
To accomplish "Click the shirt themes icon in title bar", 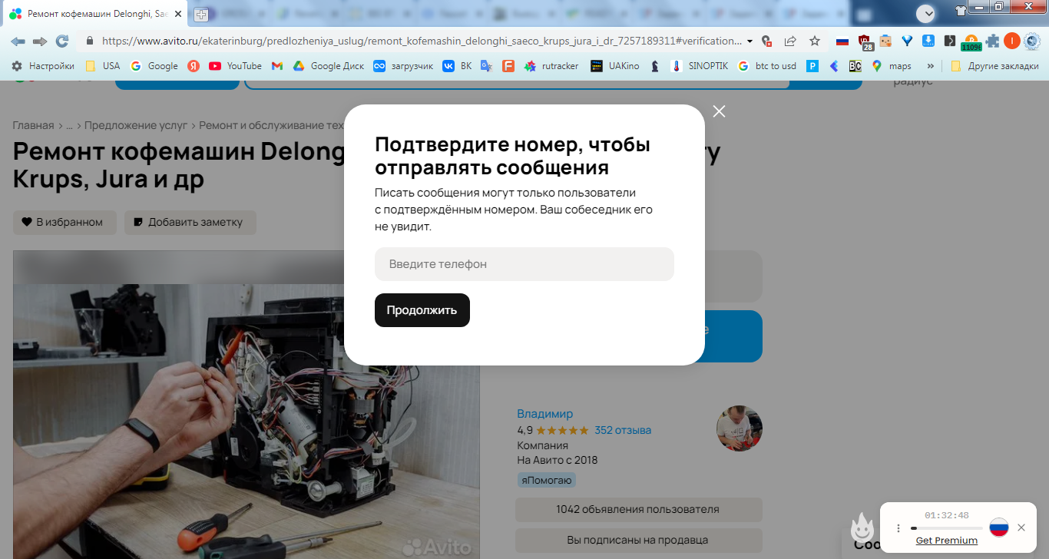I will (961, 11).
